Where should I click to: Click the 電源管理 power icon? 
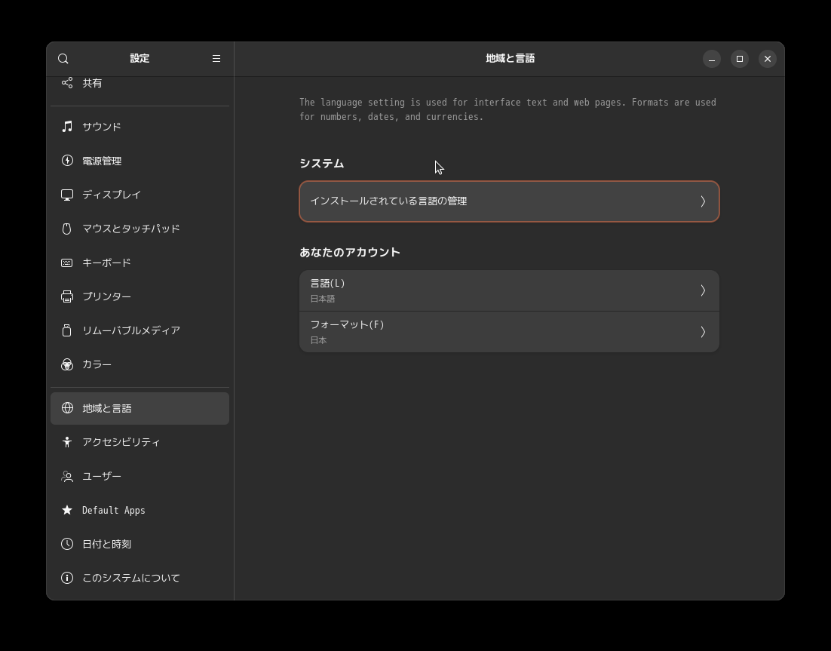67,160
